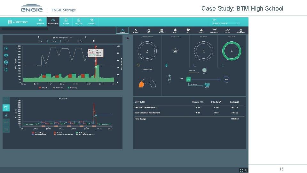Go to the next date range arrow
Viewport: 307px width, 173px height.
[x=85, y=37]
